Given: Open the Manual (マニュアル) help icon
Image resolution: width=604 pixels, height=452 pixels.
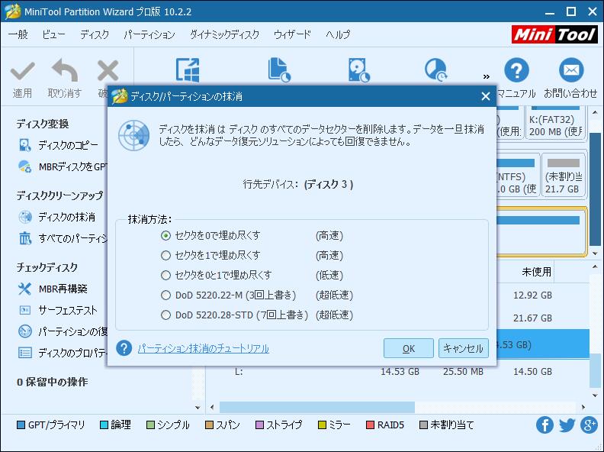Looking at the screenshot, I should pyautogui.click(x=516, y=71).
